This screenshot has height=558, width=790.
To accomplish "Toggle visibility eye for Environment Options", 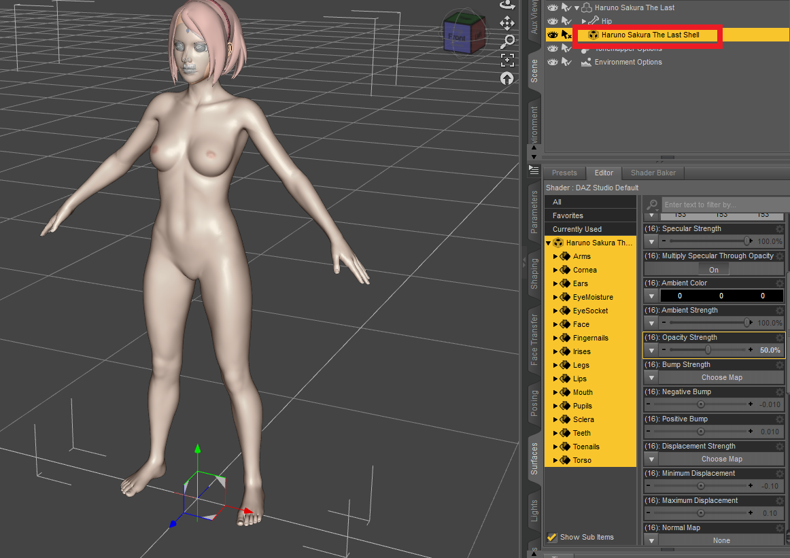I will pos(553,62).
